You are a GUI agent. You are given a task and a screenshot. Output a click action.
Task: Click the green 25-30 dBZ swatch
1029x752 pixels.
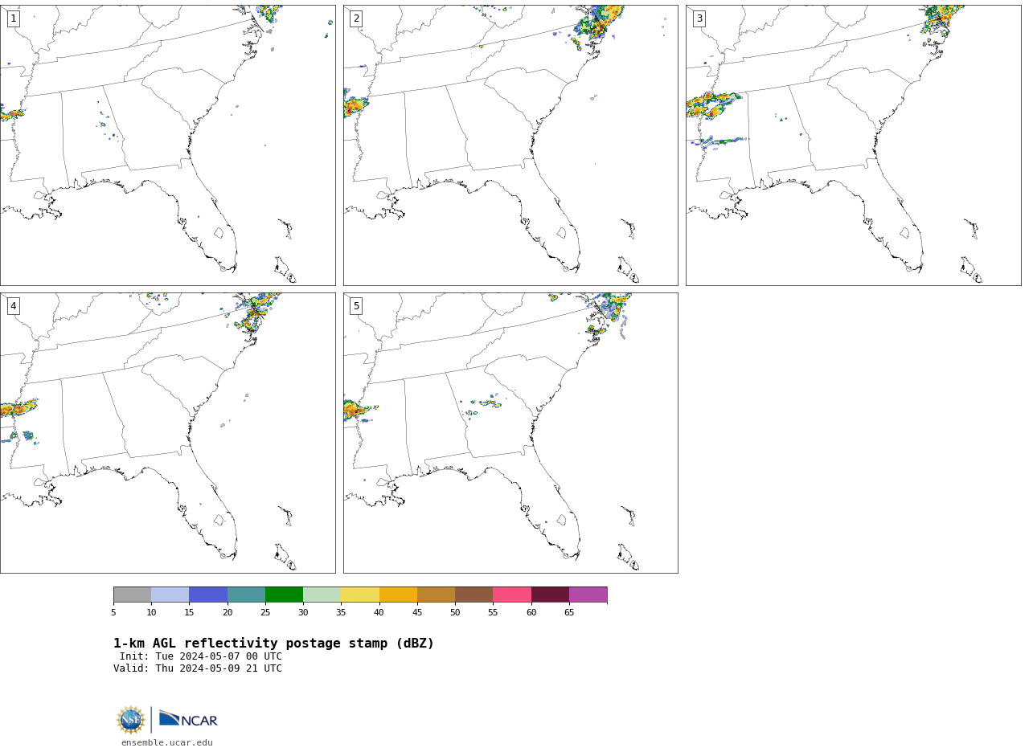point(284,595)
